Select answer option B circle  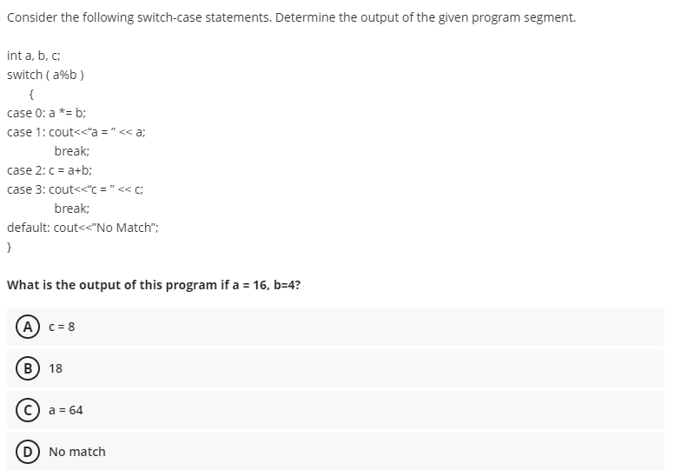(28, 368)
